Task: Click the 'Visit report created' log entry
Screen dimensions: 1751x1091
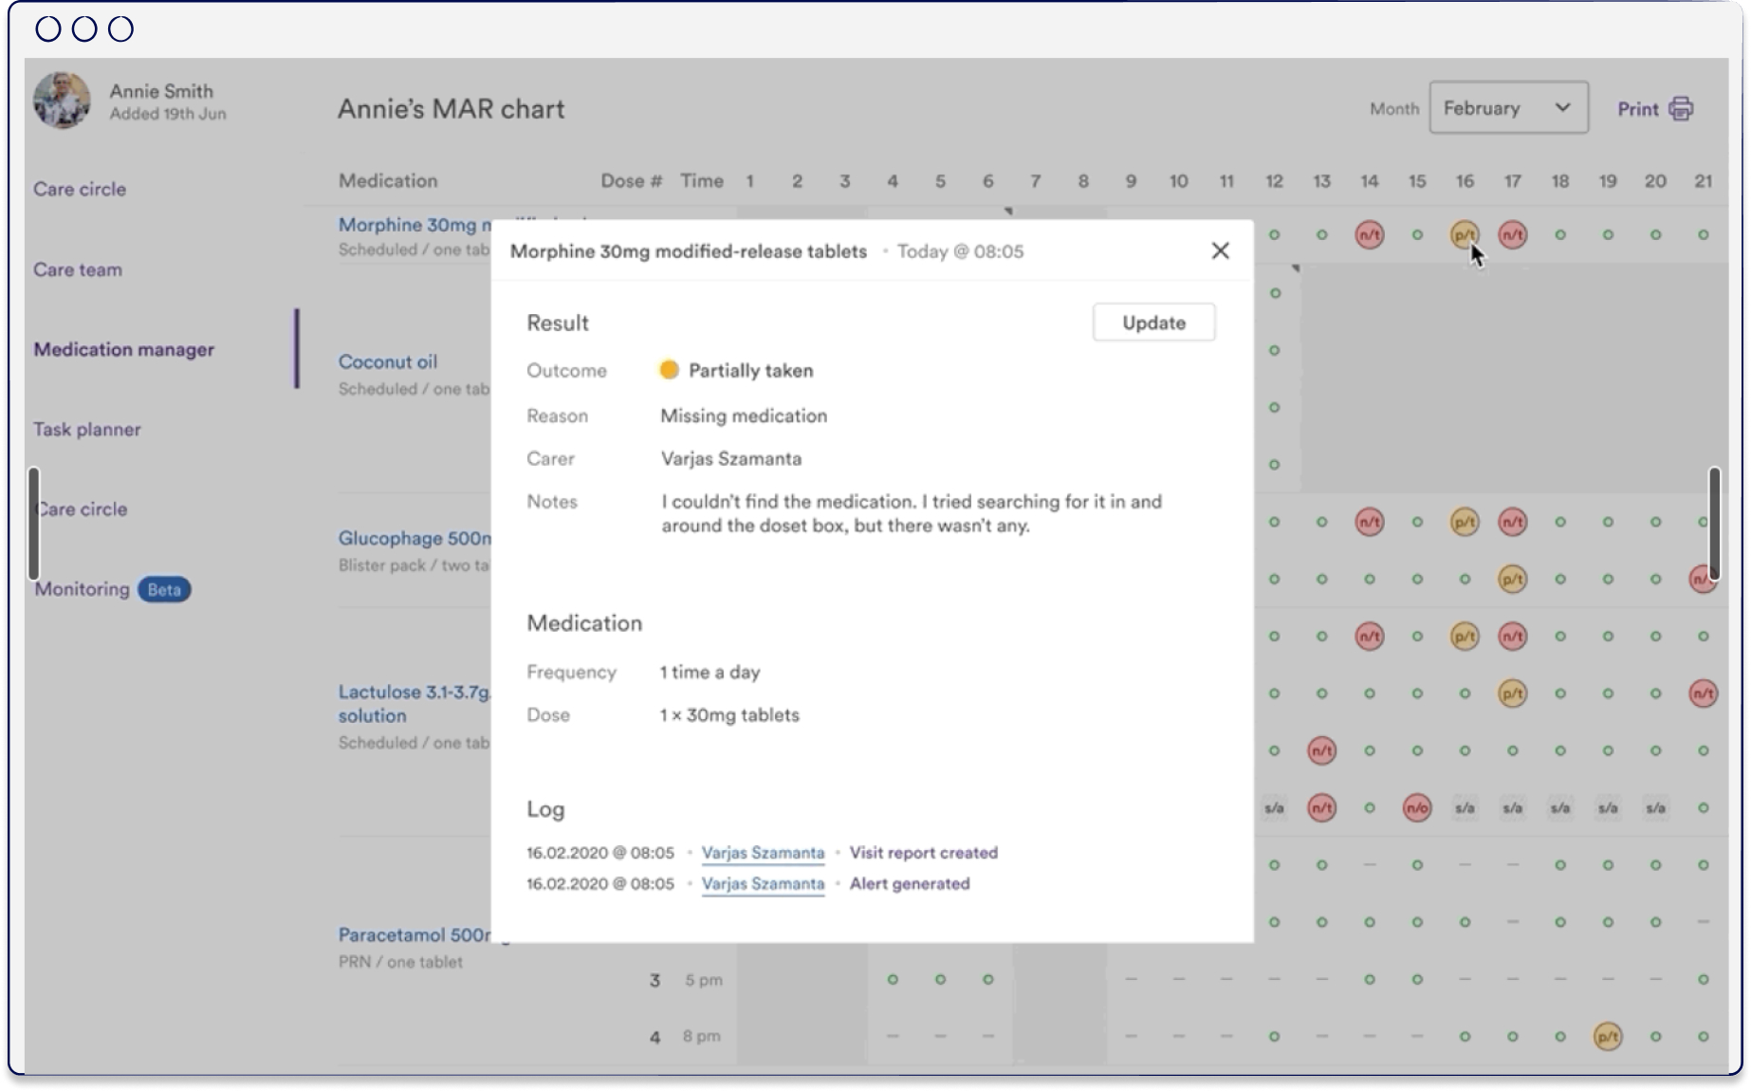Action: [923, 853]
